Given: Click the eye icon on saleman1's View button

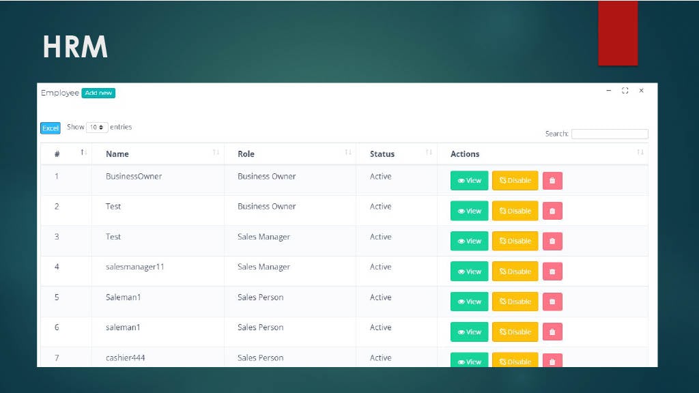Looking at the screenshot, I should [463, 332].
